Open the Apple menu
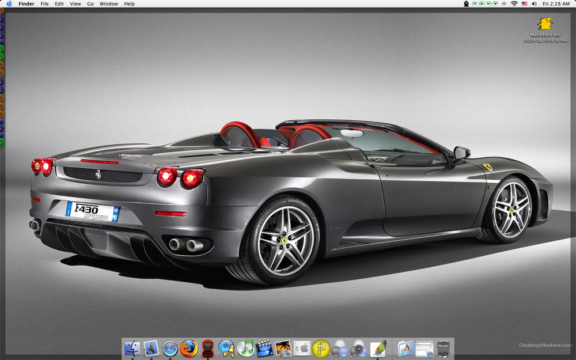Image resolution: width=576 pixels, height=360 pixels. [x=9, y=3]
